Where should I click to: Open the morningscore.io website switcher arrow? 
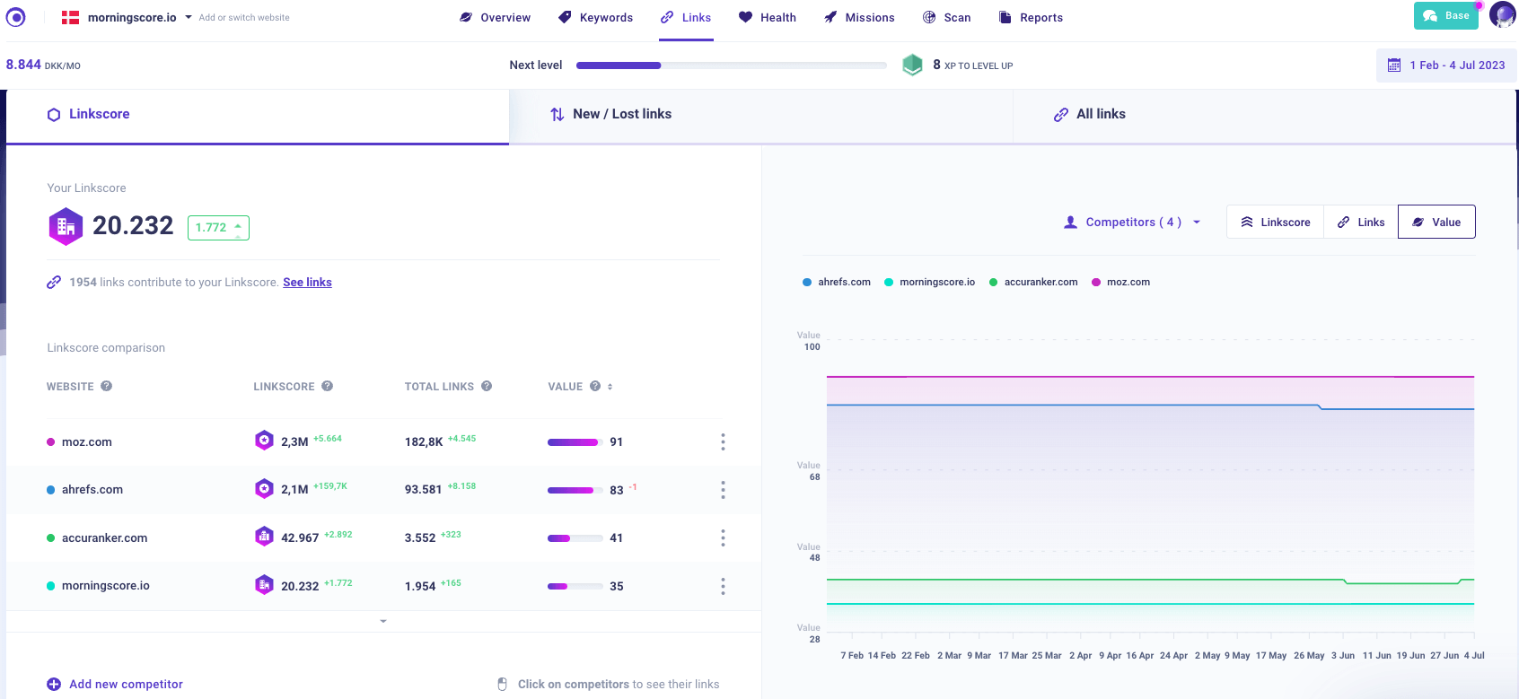tap(189, 17)
